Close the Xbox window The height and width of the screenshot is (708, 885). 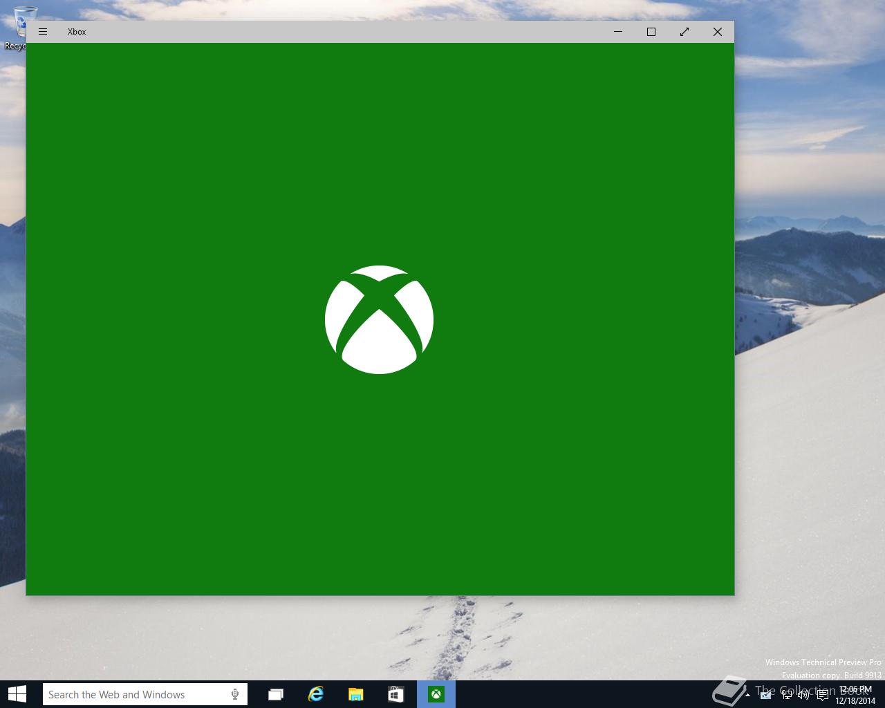pos(718,32)
